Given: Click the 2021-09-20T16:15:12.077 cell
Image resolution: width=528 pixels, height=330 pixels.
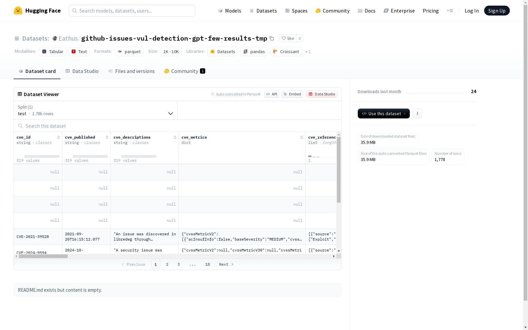Looking at the screenshot, I should (x=86, y=237).
